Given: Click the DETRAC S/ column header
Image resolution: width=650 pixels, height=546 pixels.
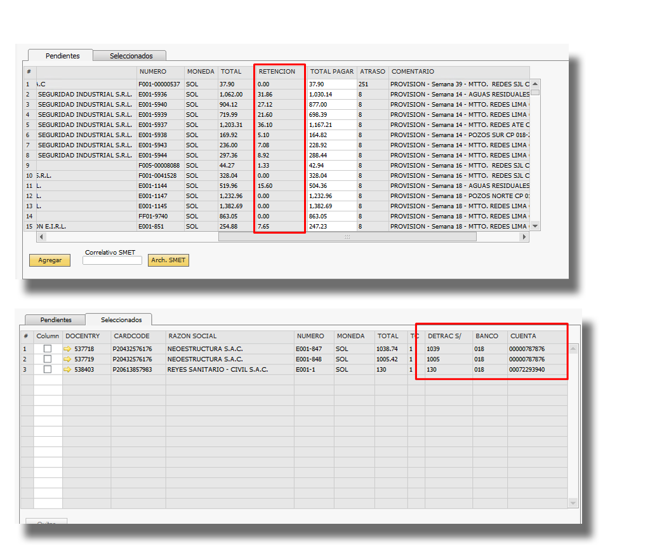Looking at the screenshot, I should point(444,336).
